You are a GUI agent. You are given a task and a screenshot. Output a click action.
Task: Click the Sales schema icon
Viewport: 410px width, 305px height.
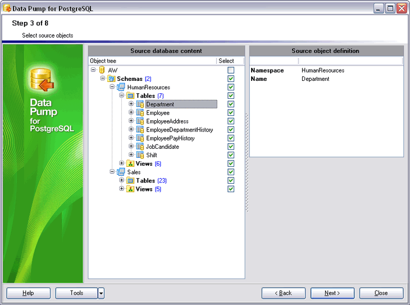121,172
